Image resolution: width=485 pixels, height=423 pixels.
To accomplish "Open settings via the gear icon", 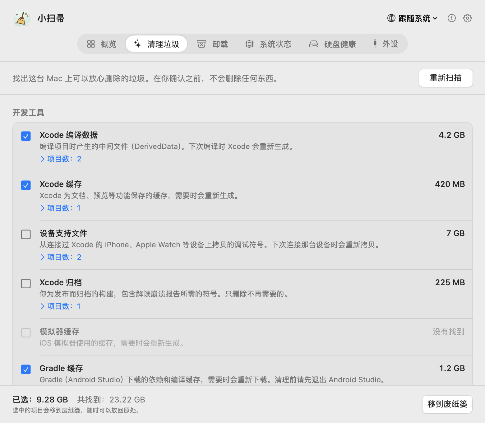I will point(467,18).
